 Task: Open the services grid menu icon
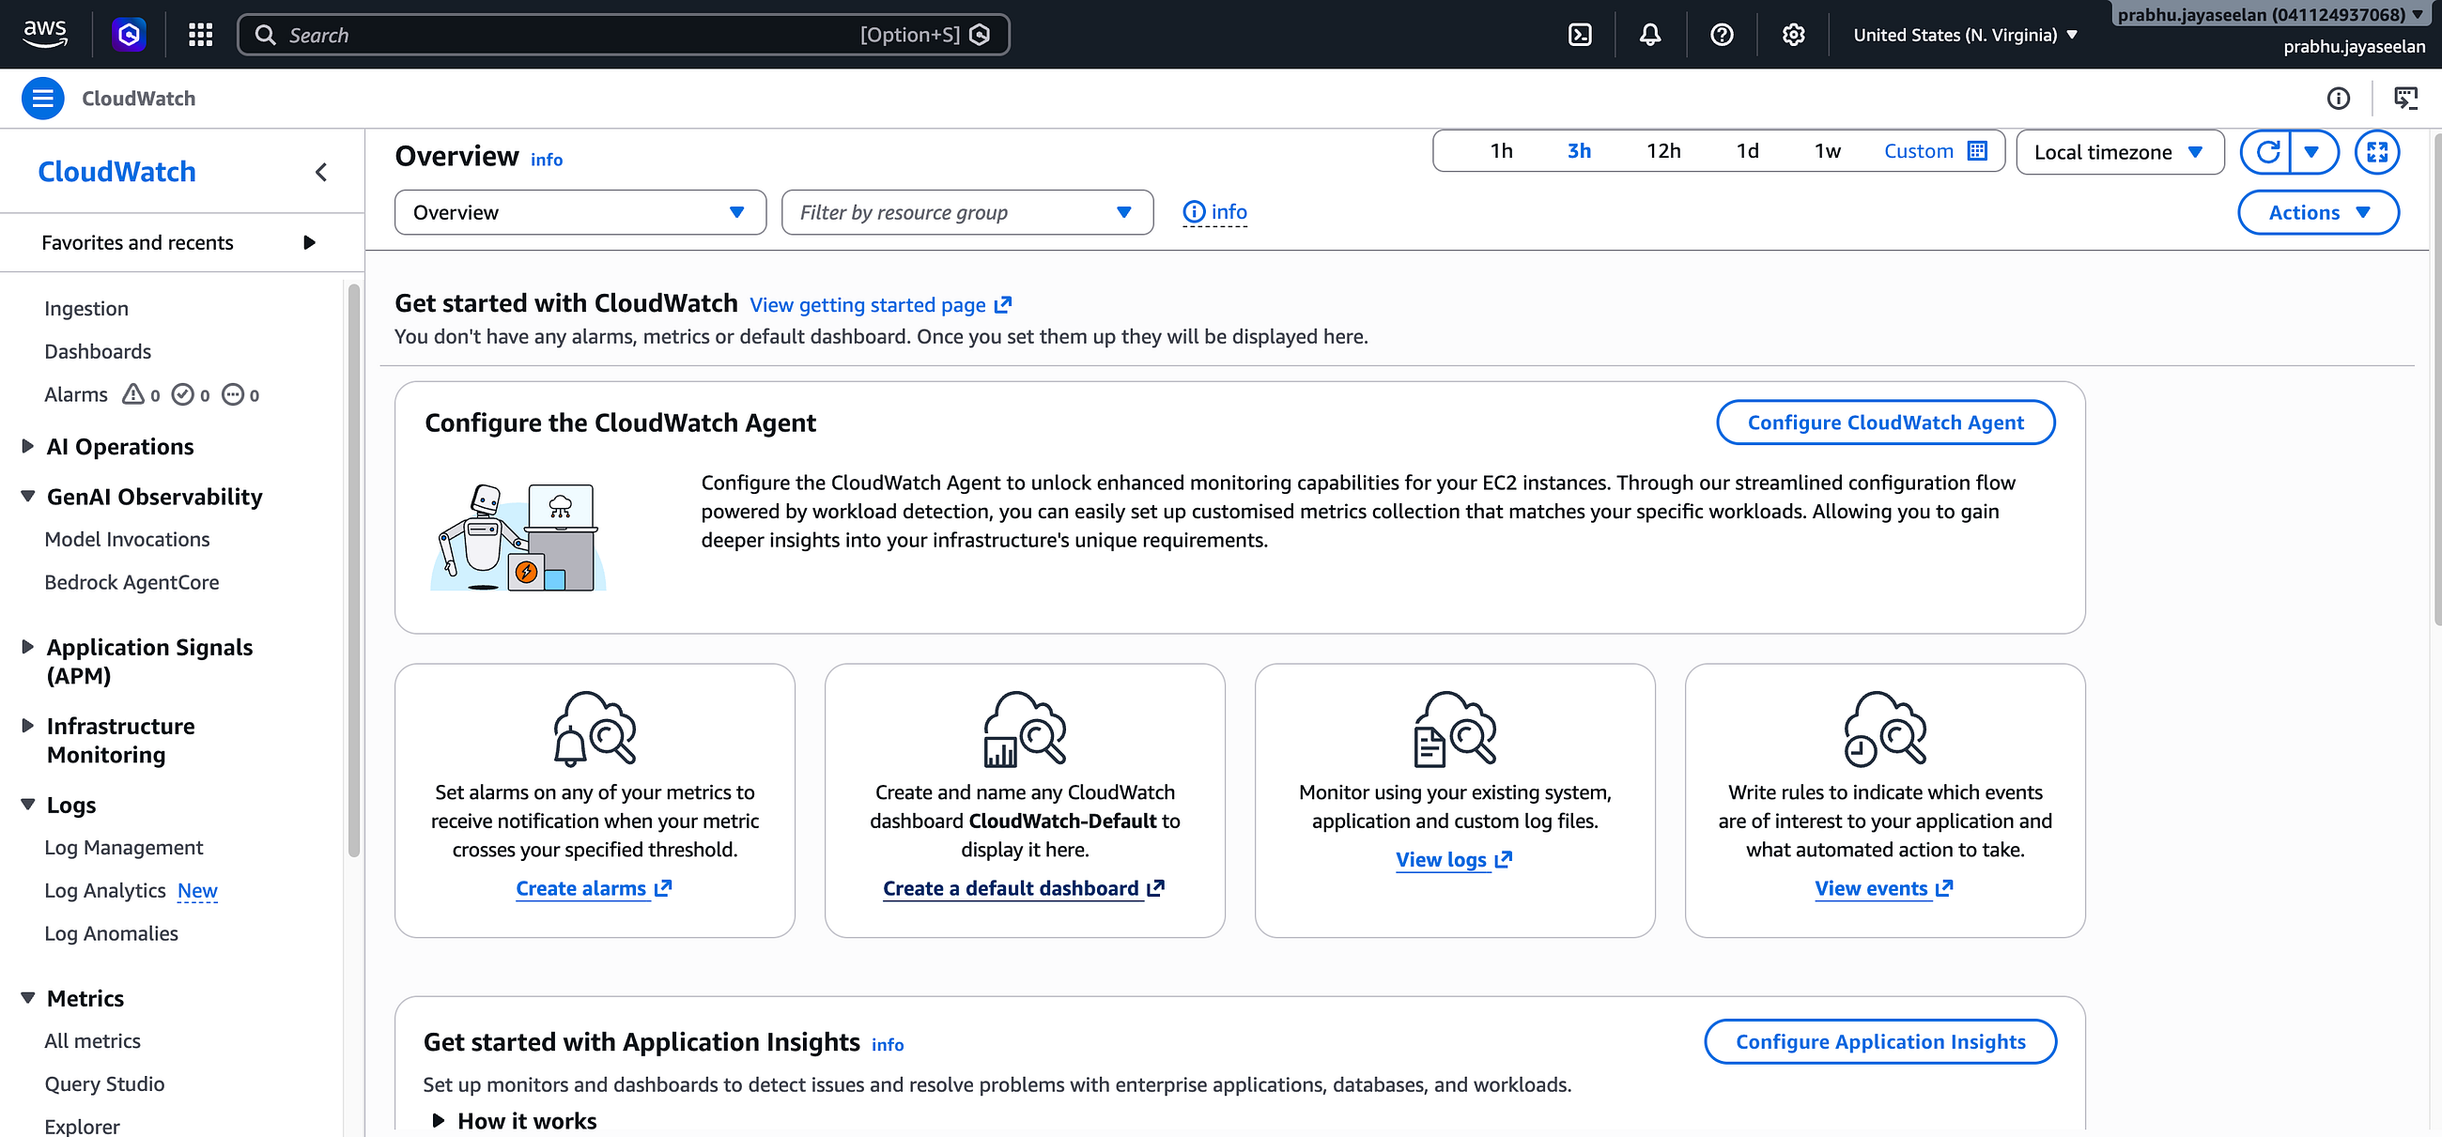point(200,35)
